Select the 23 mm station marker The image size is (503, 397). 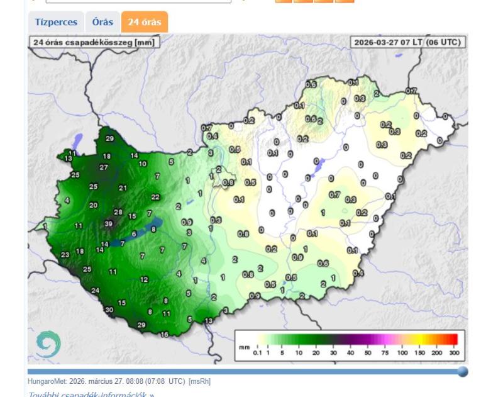click(x=65, y=255)
